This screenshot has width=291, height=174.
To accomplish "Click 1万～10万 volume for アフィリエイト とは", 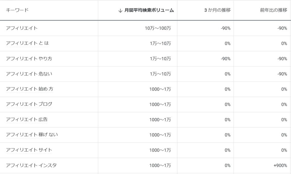I will 160,43.
